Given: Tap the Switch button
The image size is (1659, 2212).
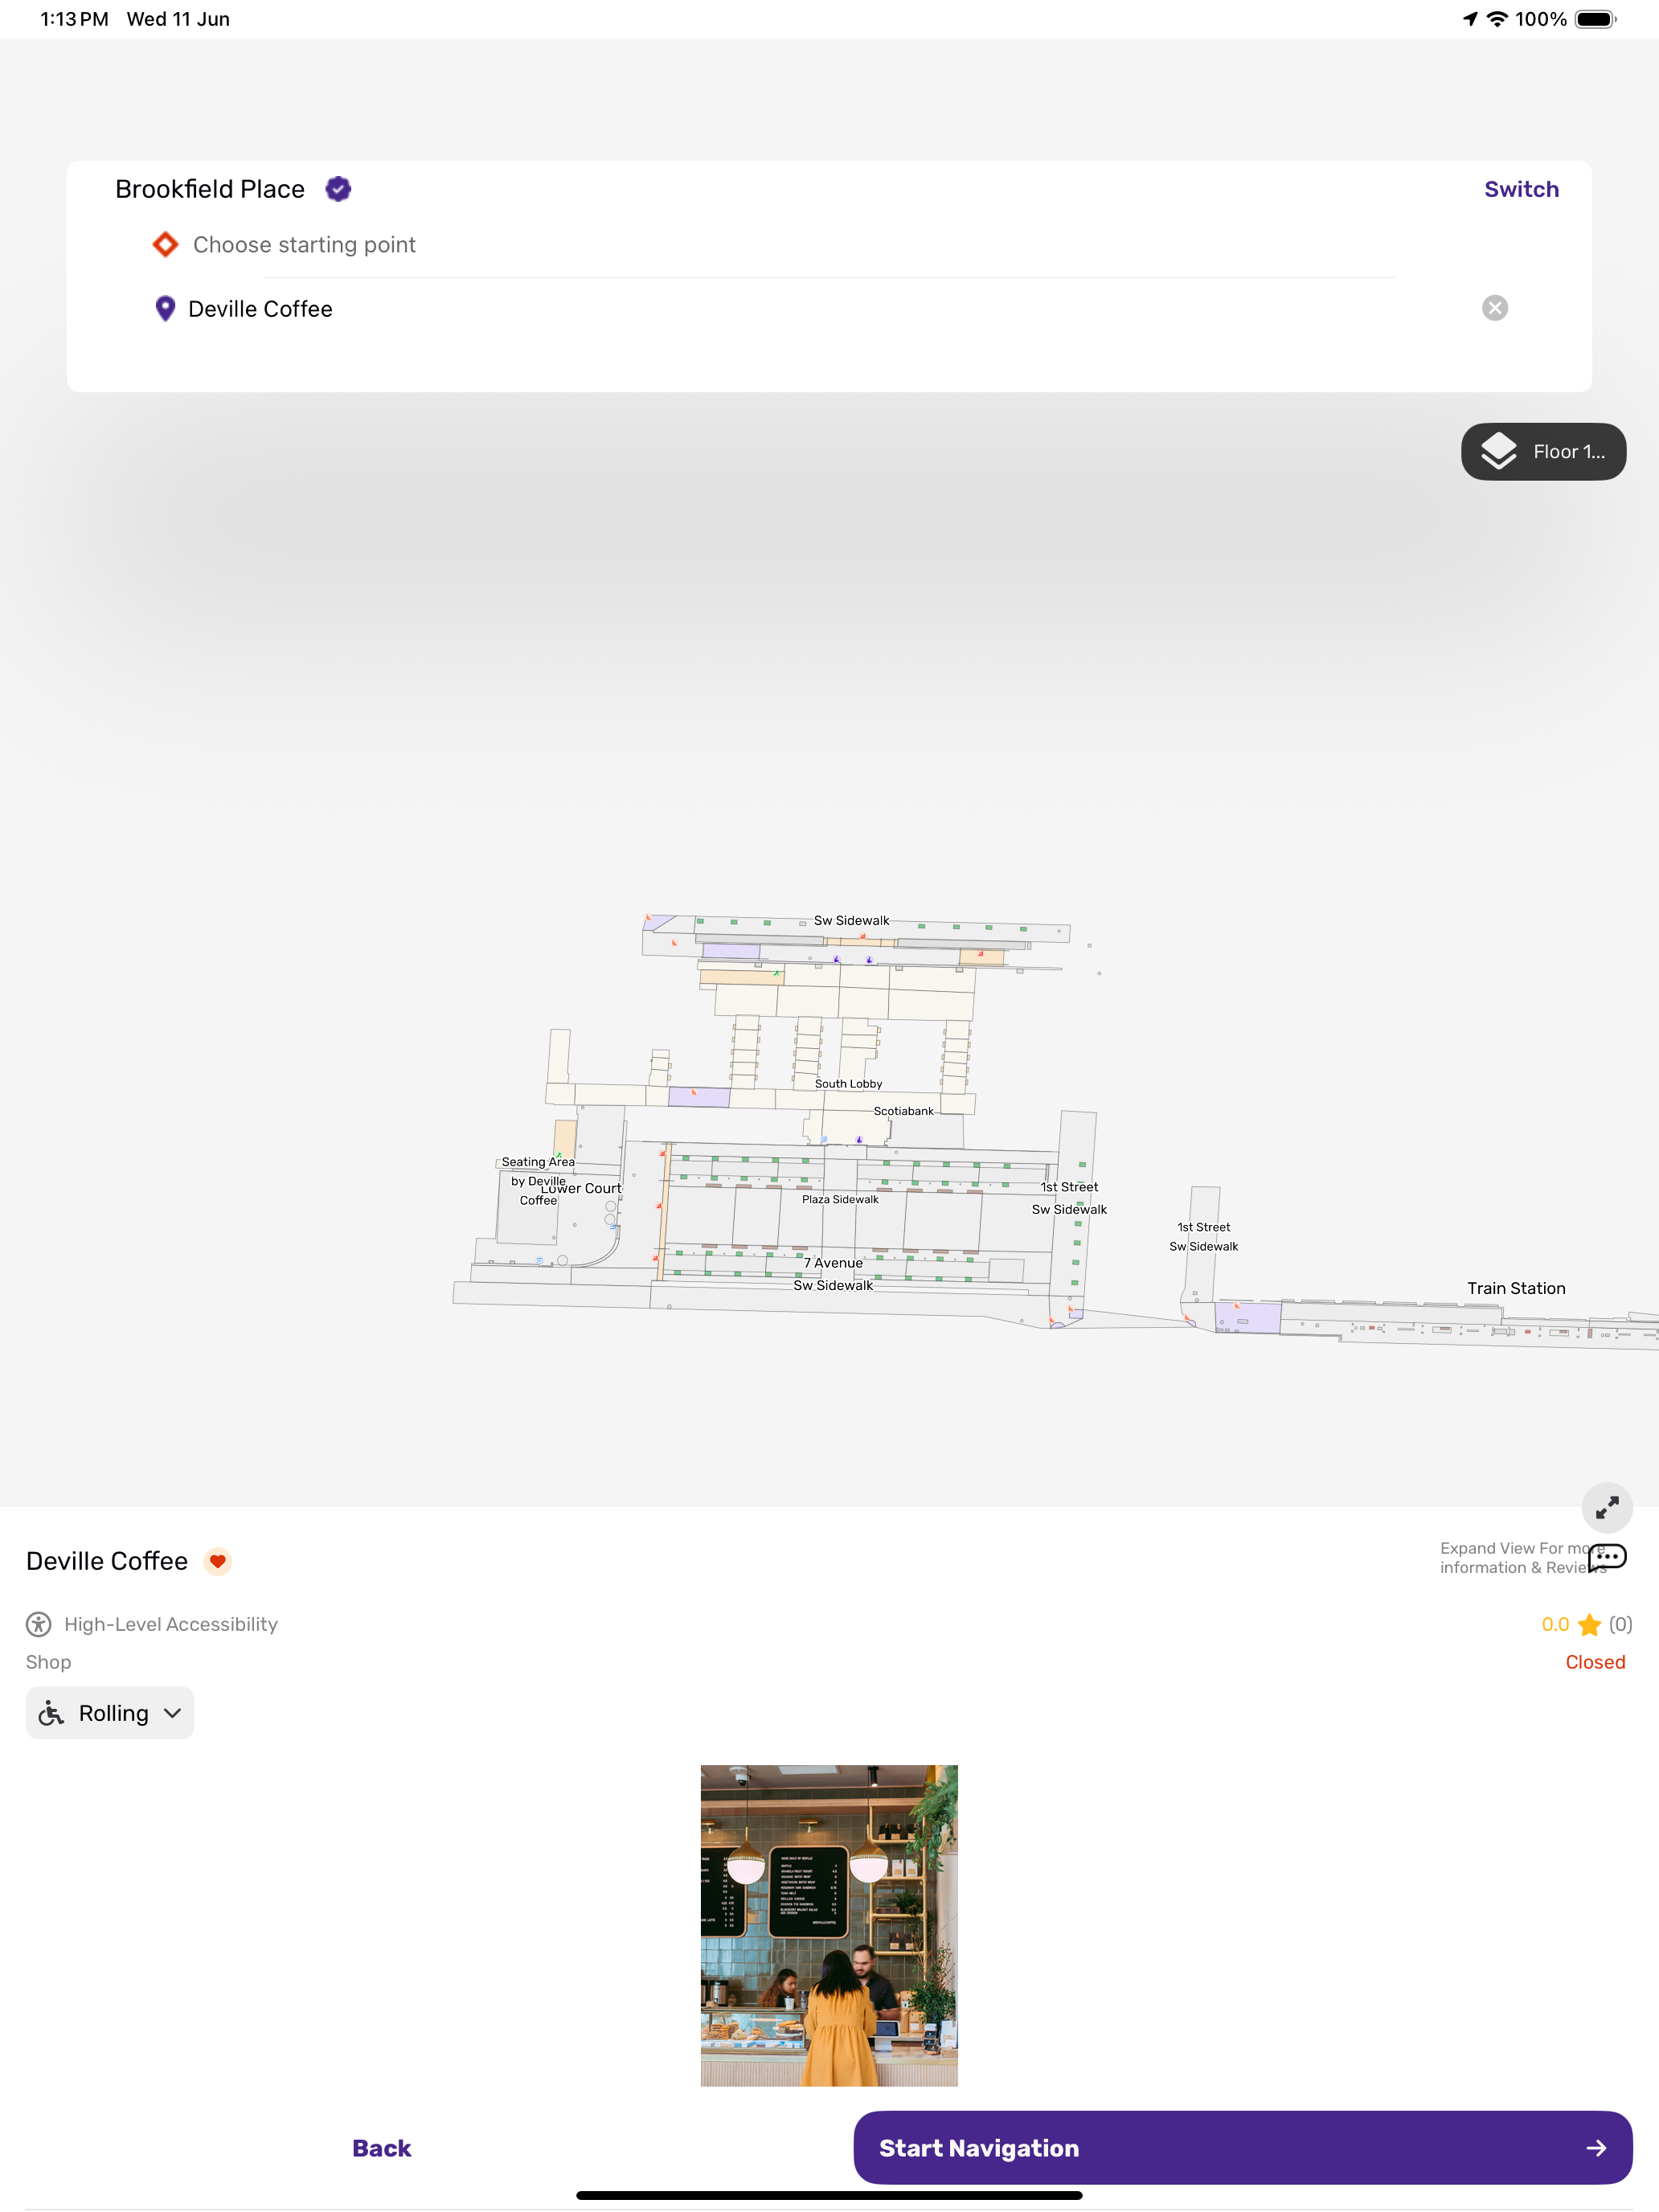Looking at the screenshot, I should pyautogui.click(x=1521, y=189).
